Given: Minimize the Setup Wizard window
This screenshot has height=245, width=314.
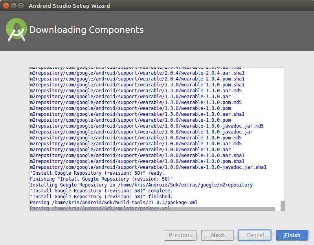Looking at the screenshot, I should pyautogui.click(x=13, y=5).
